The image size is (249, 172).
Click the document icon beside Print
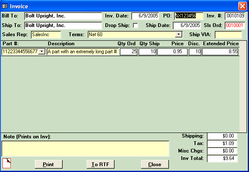point(6,163)
